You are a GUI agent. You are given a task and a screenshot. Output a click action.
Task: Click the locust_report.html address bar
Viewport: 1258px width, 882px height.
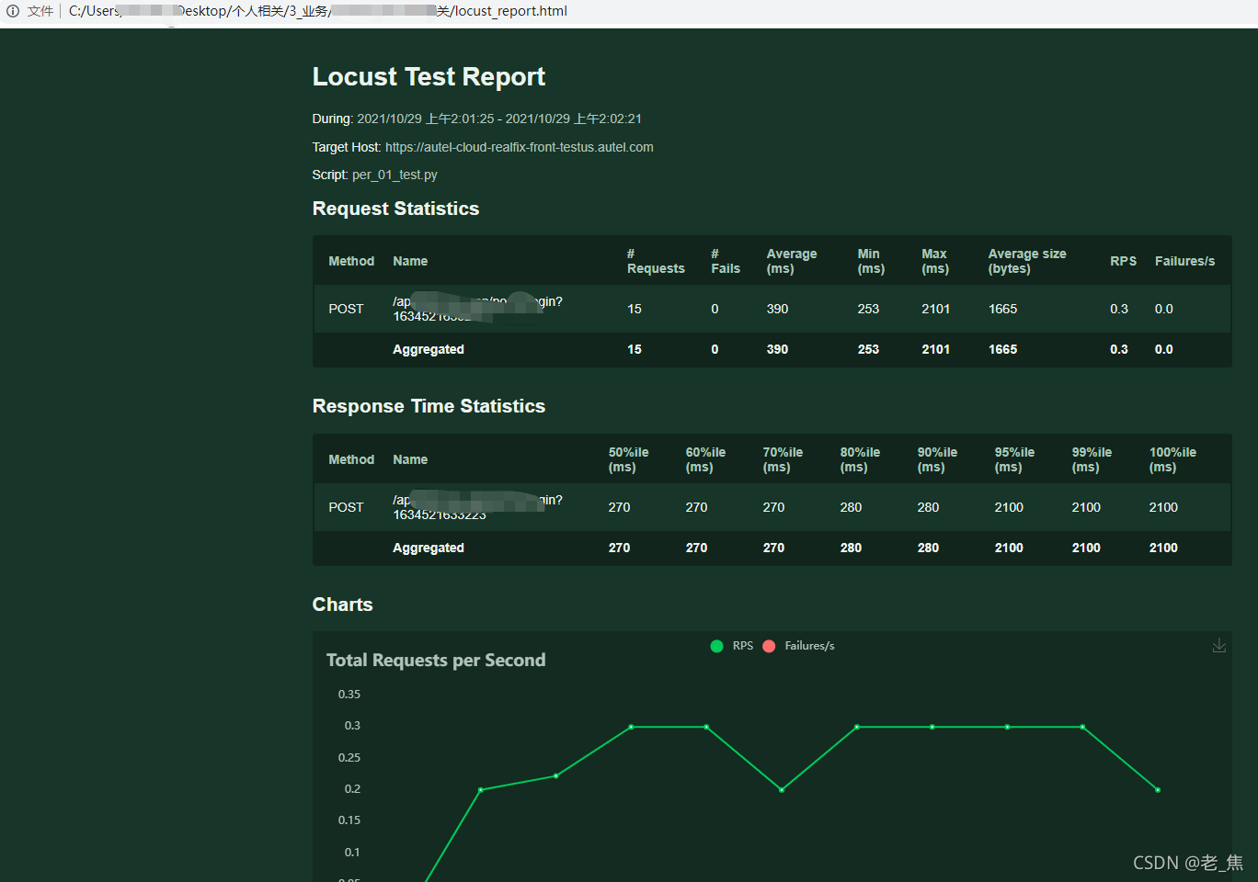click(318, 11)
